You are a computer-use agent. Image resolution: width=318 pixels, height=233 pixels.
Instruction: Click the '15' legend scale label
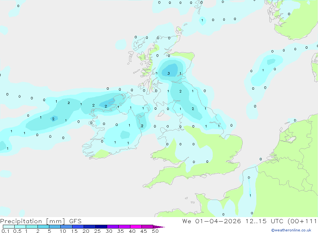tap(74, 231)
